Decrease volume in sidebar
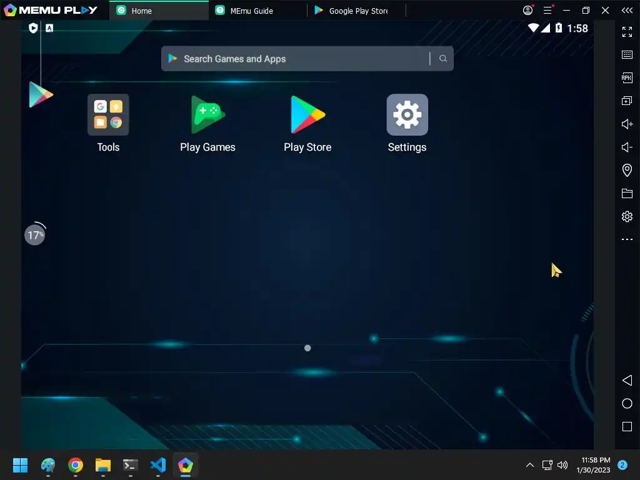The width and height of the screenshot is (640, 480). (627, 147)
